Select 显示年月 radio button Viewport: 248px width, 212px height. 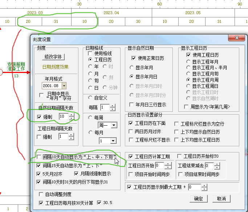point(131,68)
